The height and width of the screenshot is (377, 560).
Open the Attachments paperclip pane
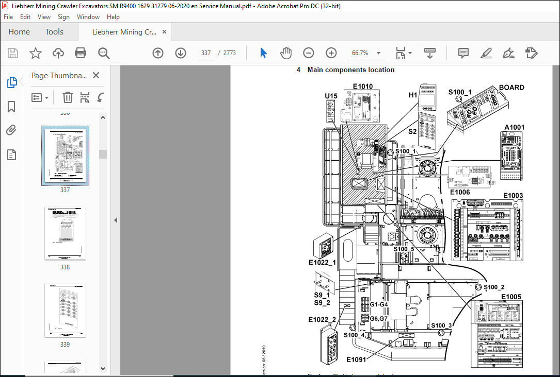point(11,130)
